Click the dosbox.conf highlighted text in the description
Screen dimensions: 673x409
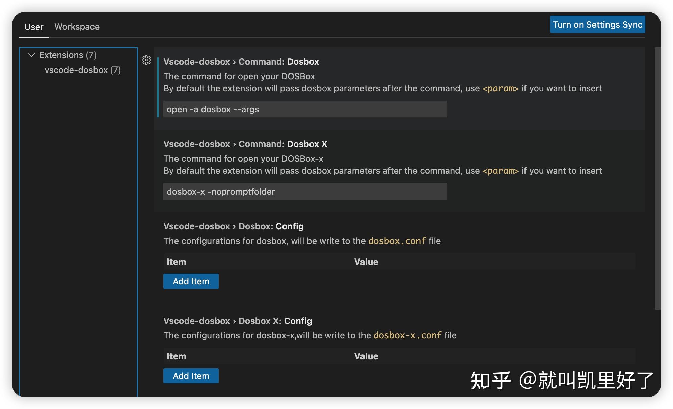coord(397,241)
